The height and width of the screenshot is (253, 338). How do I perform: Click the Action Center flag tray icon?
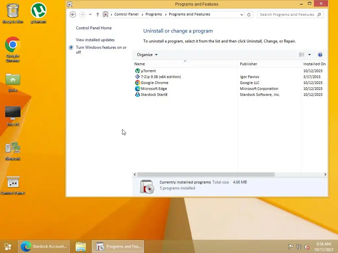coord(291,246)
